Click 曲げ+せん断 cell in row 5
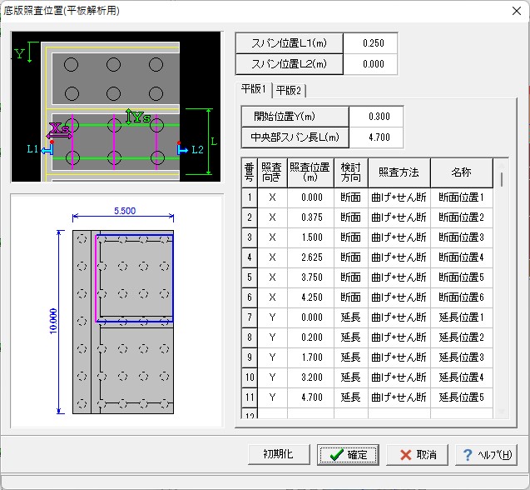The width and height of the screenshot is (530, 490). click(x=399, y=277)
